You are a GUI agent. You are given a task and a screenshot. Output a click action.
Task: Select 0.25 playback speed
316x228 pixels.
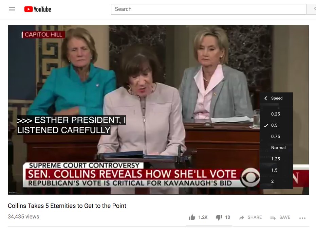(276, 114)
